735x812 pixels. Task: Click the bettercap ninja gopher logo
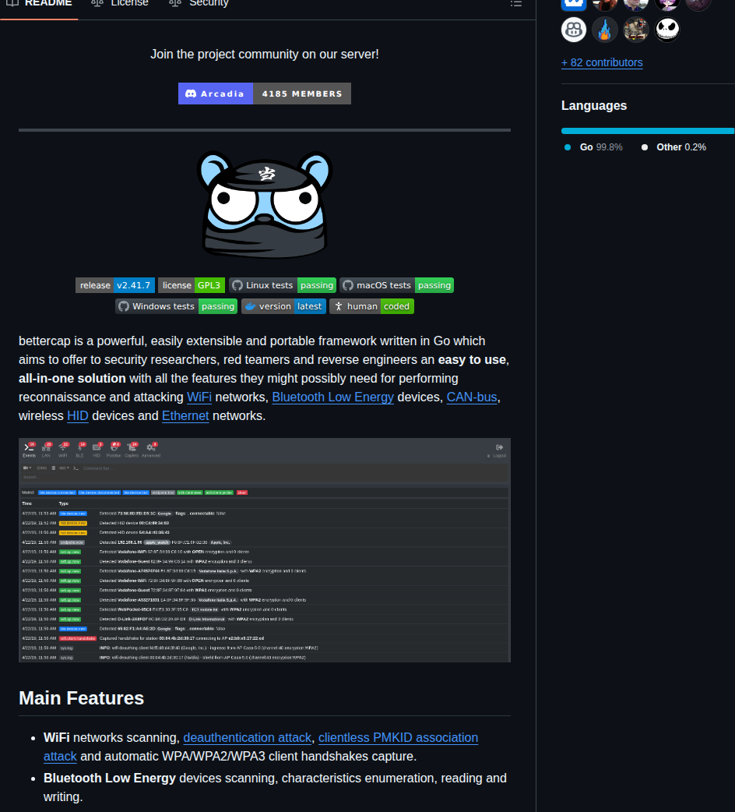pos(264,204)
